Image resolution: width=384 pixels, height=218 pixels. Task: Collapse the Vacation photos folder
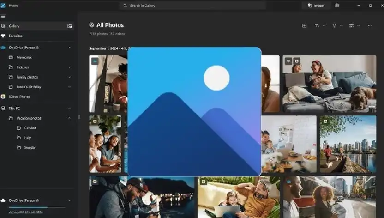(x=70, y=118)
